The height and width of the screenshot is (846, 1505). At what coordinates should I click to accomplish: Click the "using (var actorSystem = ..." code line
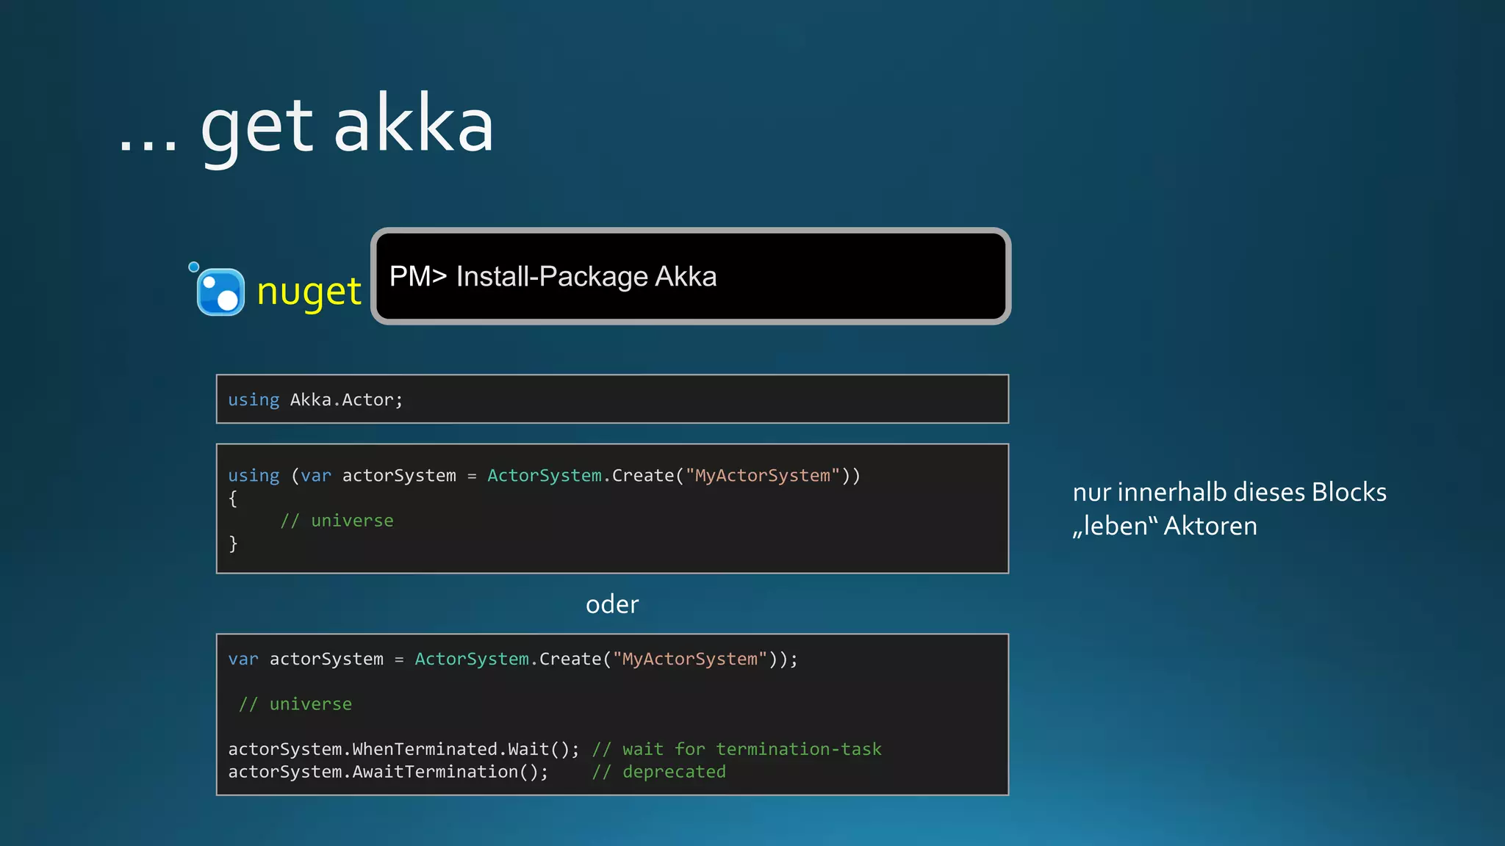544,476
